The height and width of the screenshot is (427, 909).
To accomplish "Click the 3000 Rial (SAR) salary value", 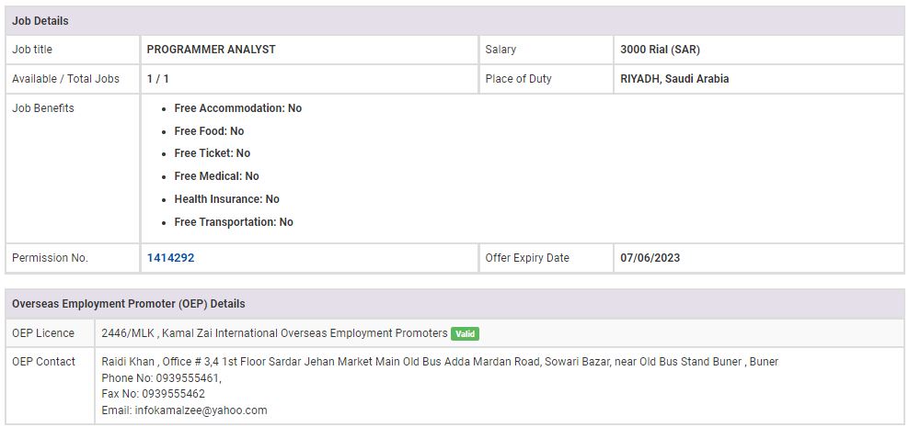I will [660, 50].
